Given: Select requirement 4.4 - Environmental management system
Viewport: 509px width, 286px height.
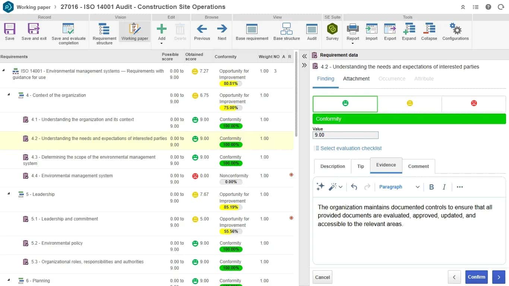Looking at the screenshot, I should tap(72, 176).
